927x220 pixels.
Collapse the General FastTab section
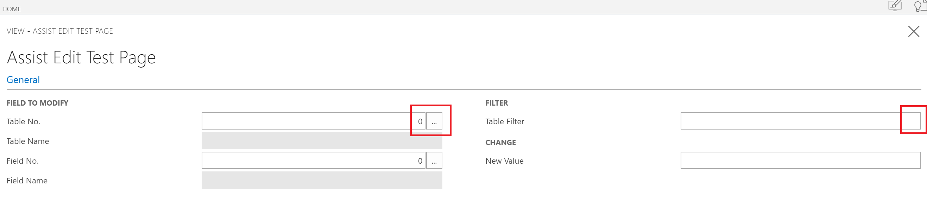23,80
